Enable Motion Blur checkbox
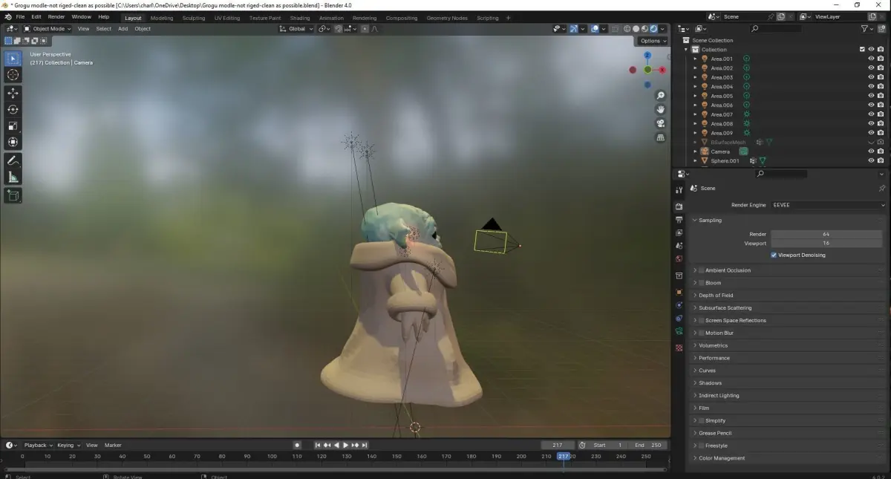Screen dimensions: 891x479 tap(701, 333)
